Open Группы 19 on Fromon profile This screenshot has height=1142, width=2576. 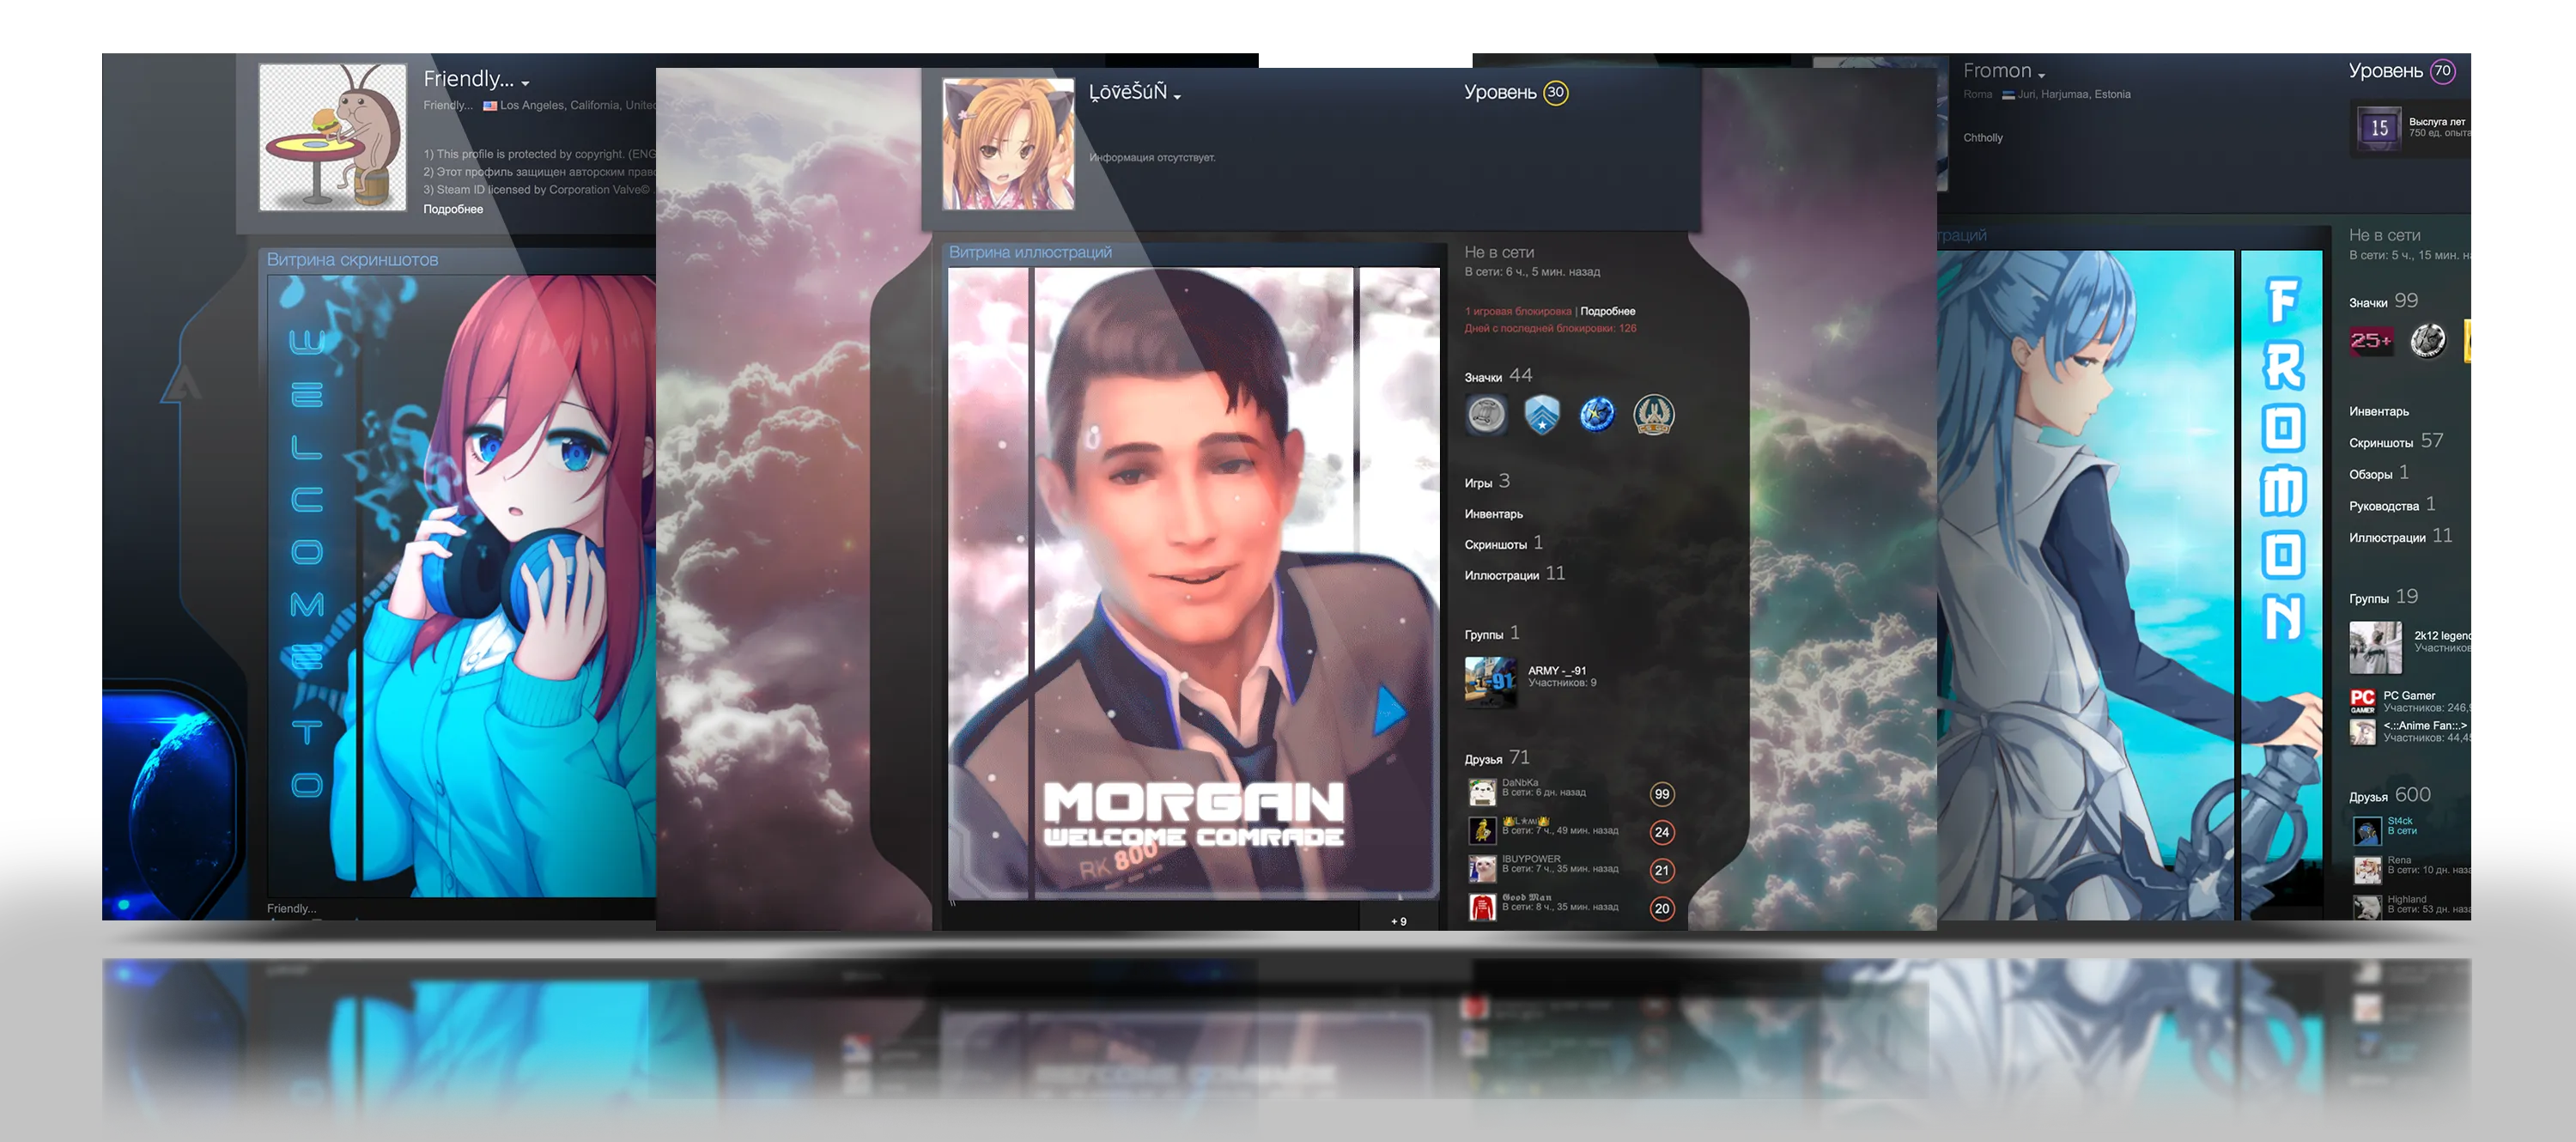tap(2383, 597)
